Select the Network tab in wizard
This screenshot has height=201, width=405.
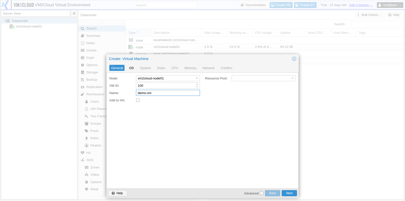click(x=208, y=68)
